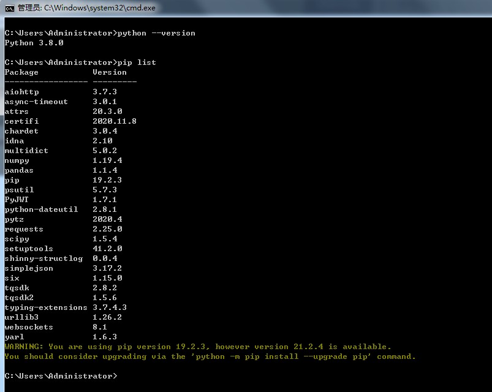Image resolution: width=492 pixels, height=392 pixels.
Task: Click the pandas version '1.1.4'
Action: tap(105, 170)
